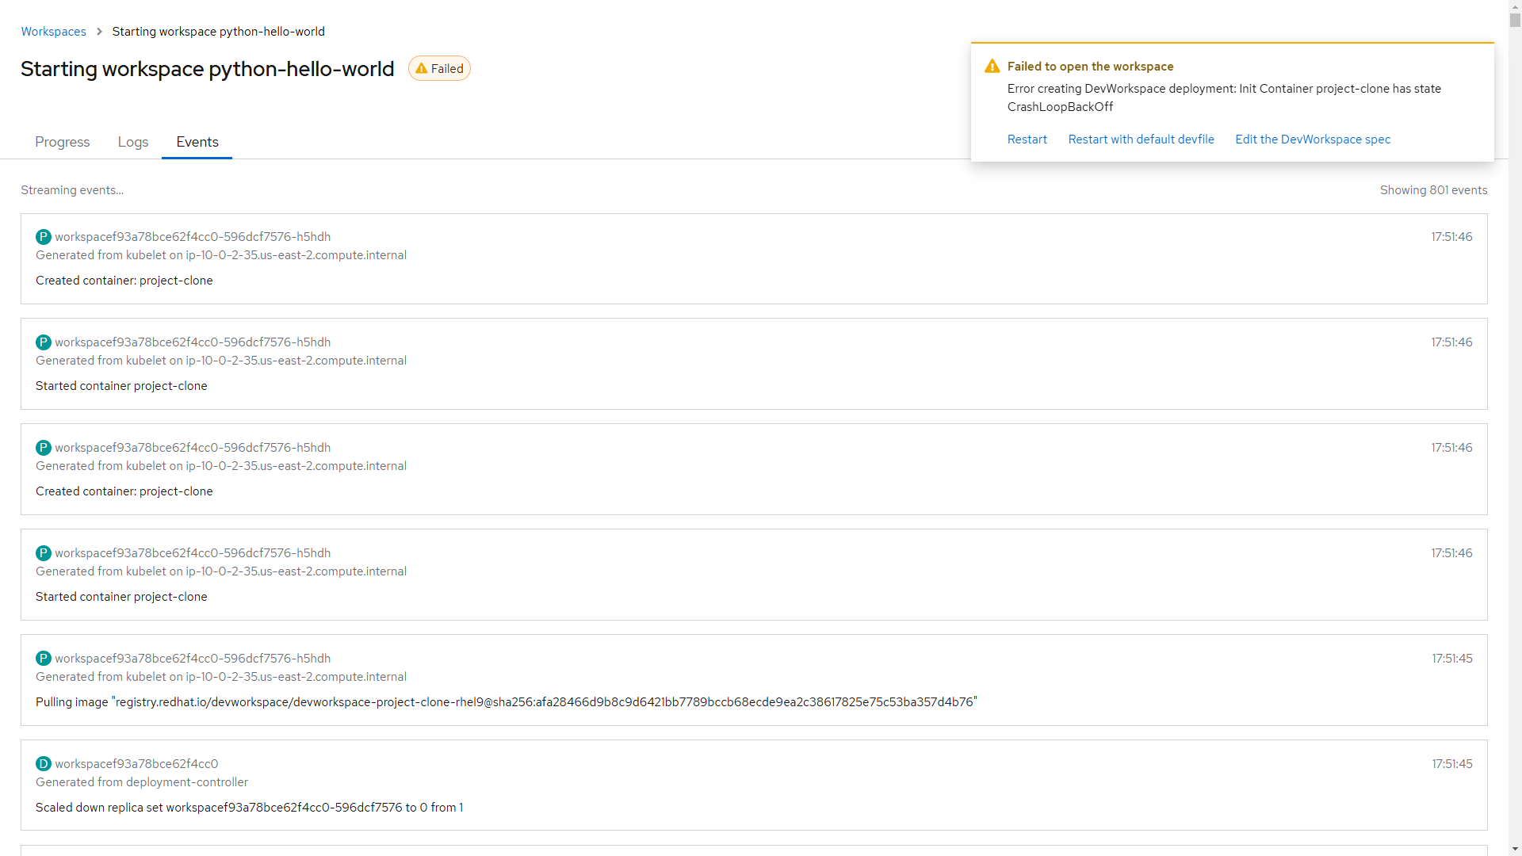Click the warning icon in Failed badge
Screen dimensions: 1522x856
pos(421,69)
